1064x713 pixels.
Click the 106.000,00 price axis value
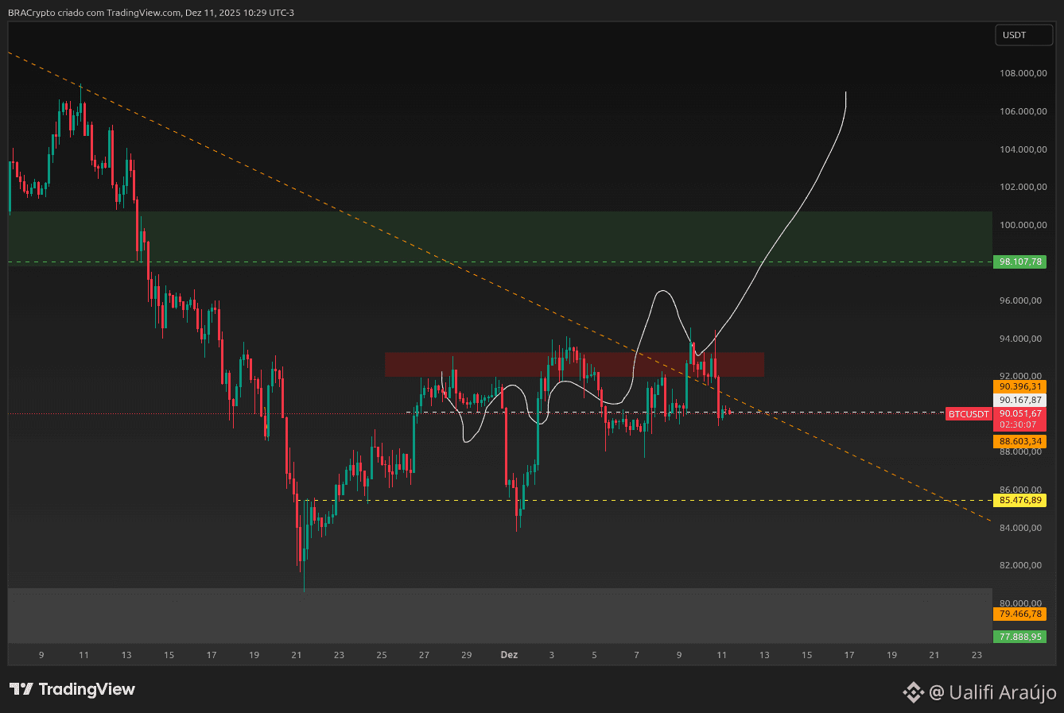[1023, 111]
